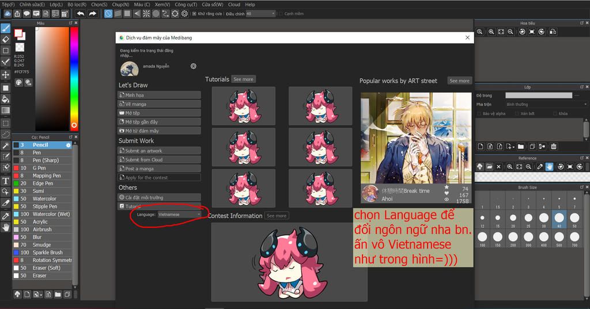Viewport: 590px width, 309px height.
Task: Turn on the curve snap guide
Action: click(x=165, y=14)
